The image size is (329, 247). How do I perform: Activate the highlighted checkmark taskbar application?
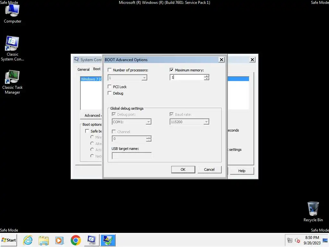[x=108, y=240]
